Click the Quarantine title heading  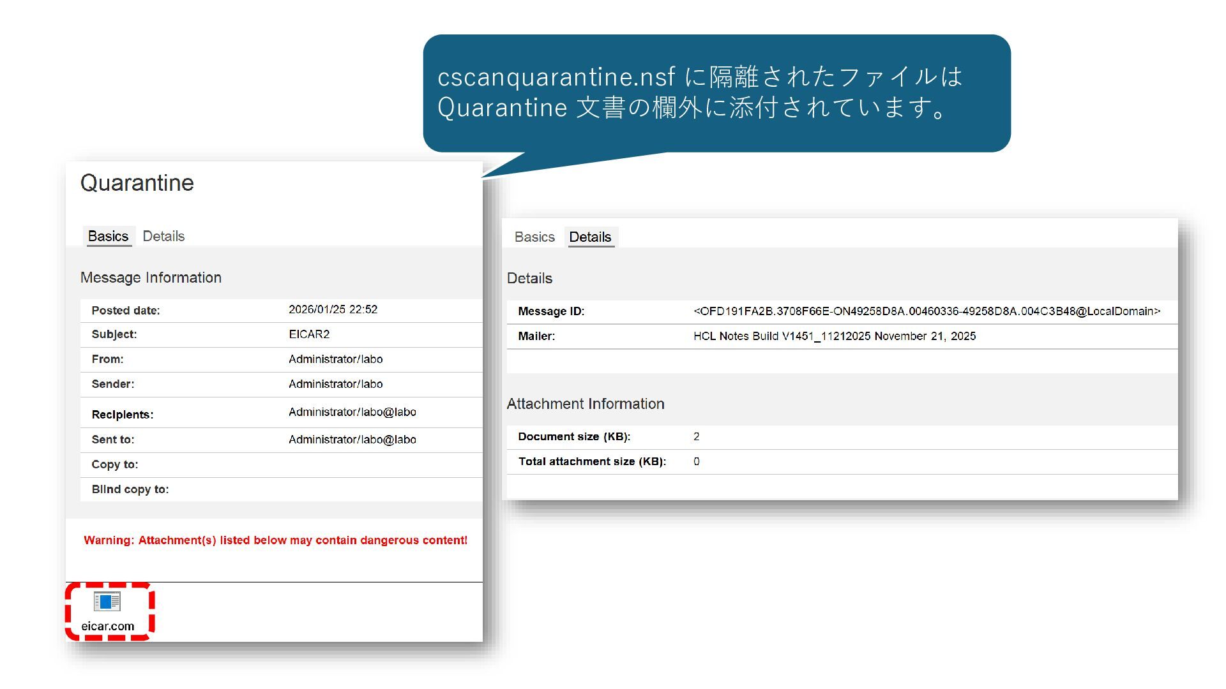[x=137, y=183]
